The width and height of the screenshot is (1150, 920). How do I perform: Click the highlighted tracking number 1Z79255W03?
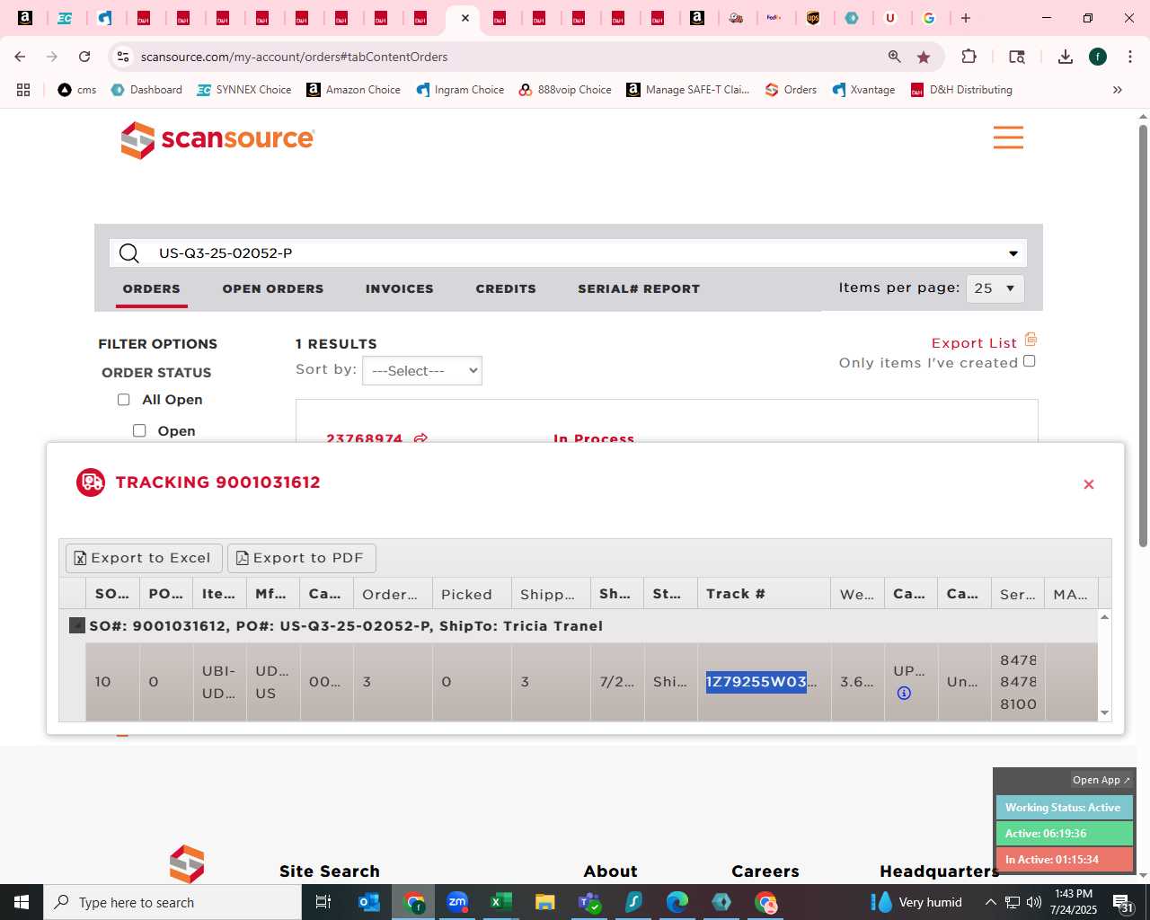click(x=756, y=682)
